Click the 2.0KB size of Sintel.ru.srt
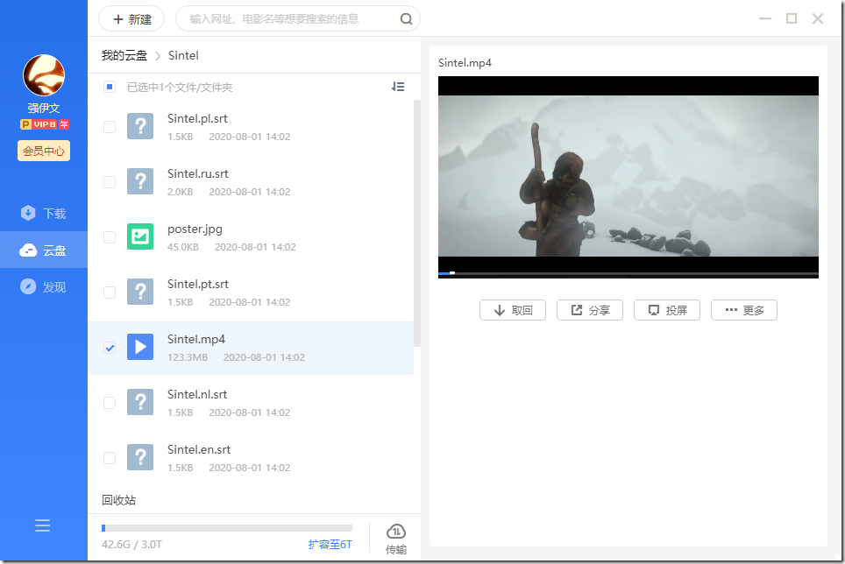Screen dimensions: 845x564 pos(180,192)
